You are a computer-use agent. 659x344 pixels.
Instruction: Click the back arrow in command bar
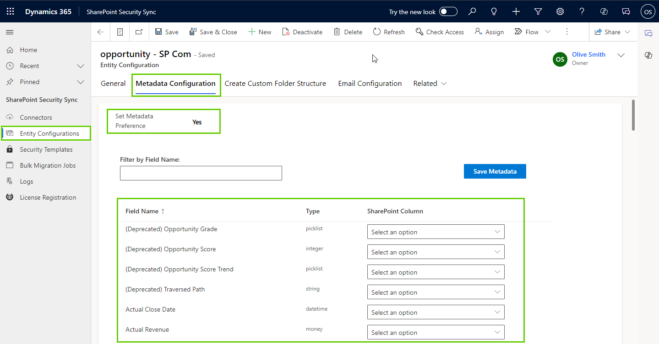(x=101, y=32)
